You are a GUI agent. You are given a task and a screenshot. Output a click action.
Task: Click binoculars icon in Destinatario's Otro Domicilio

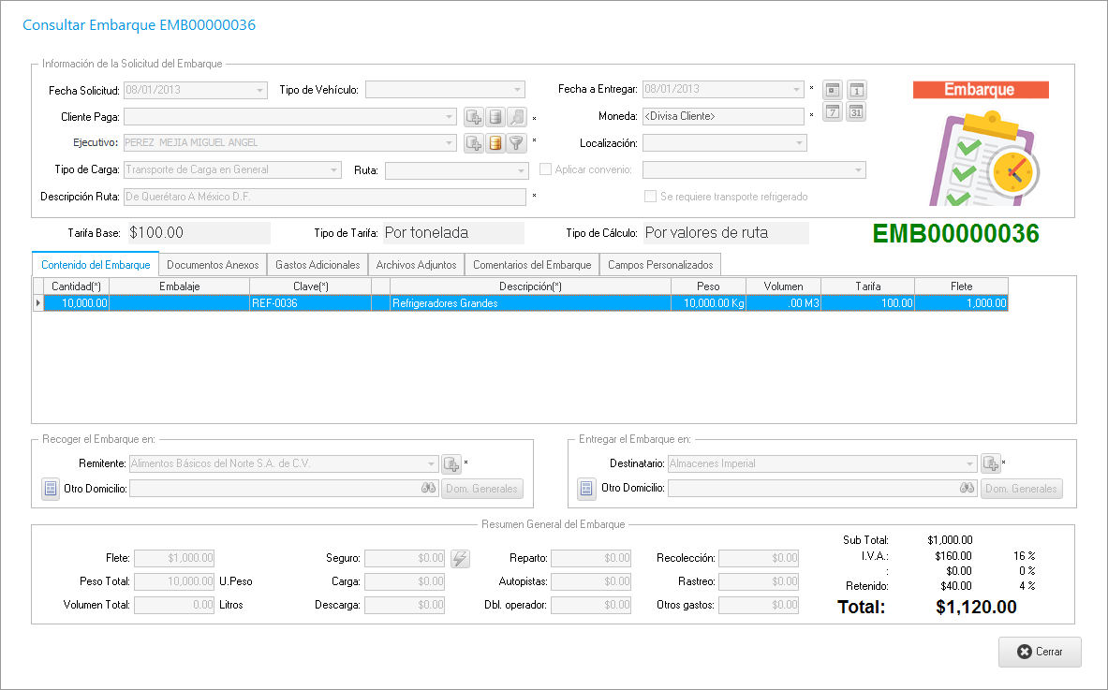click(x=968, y=489)
